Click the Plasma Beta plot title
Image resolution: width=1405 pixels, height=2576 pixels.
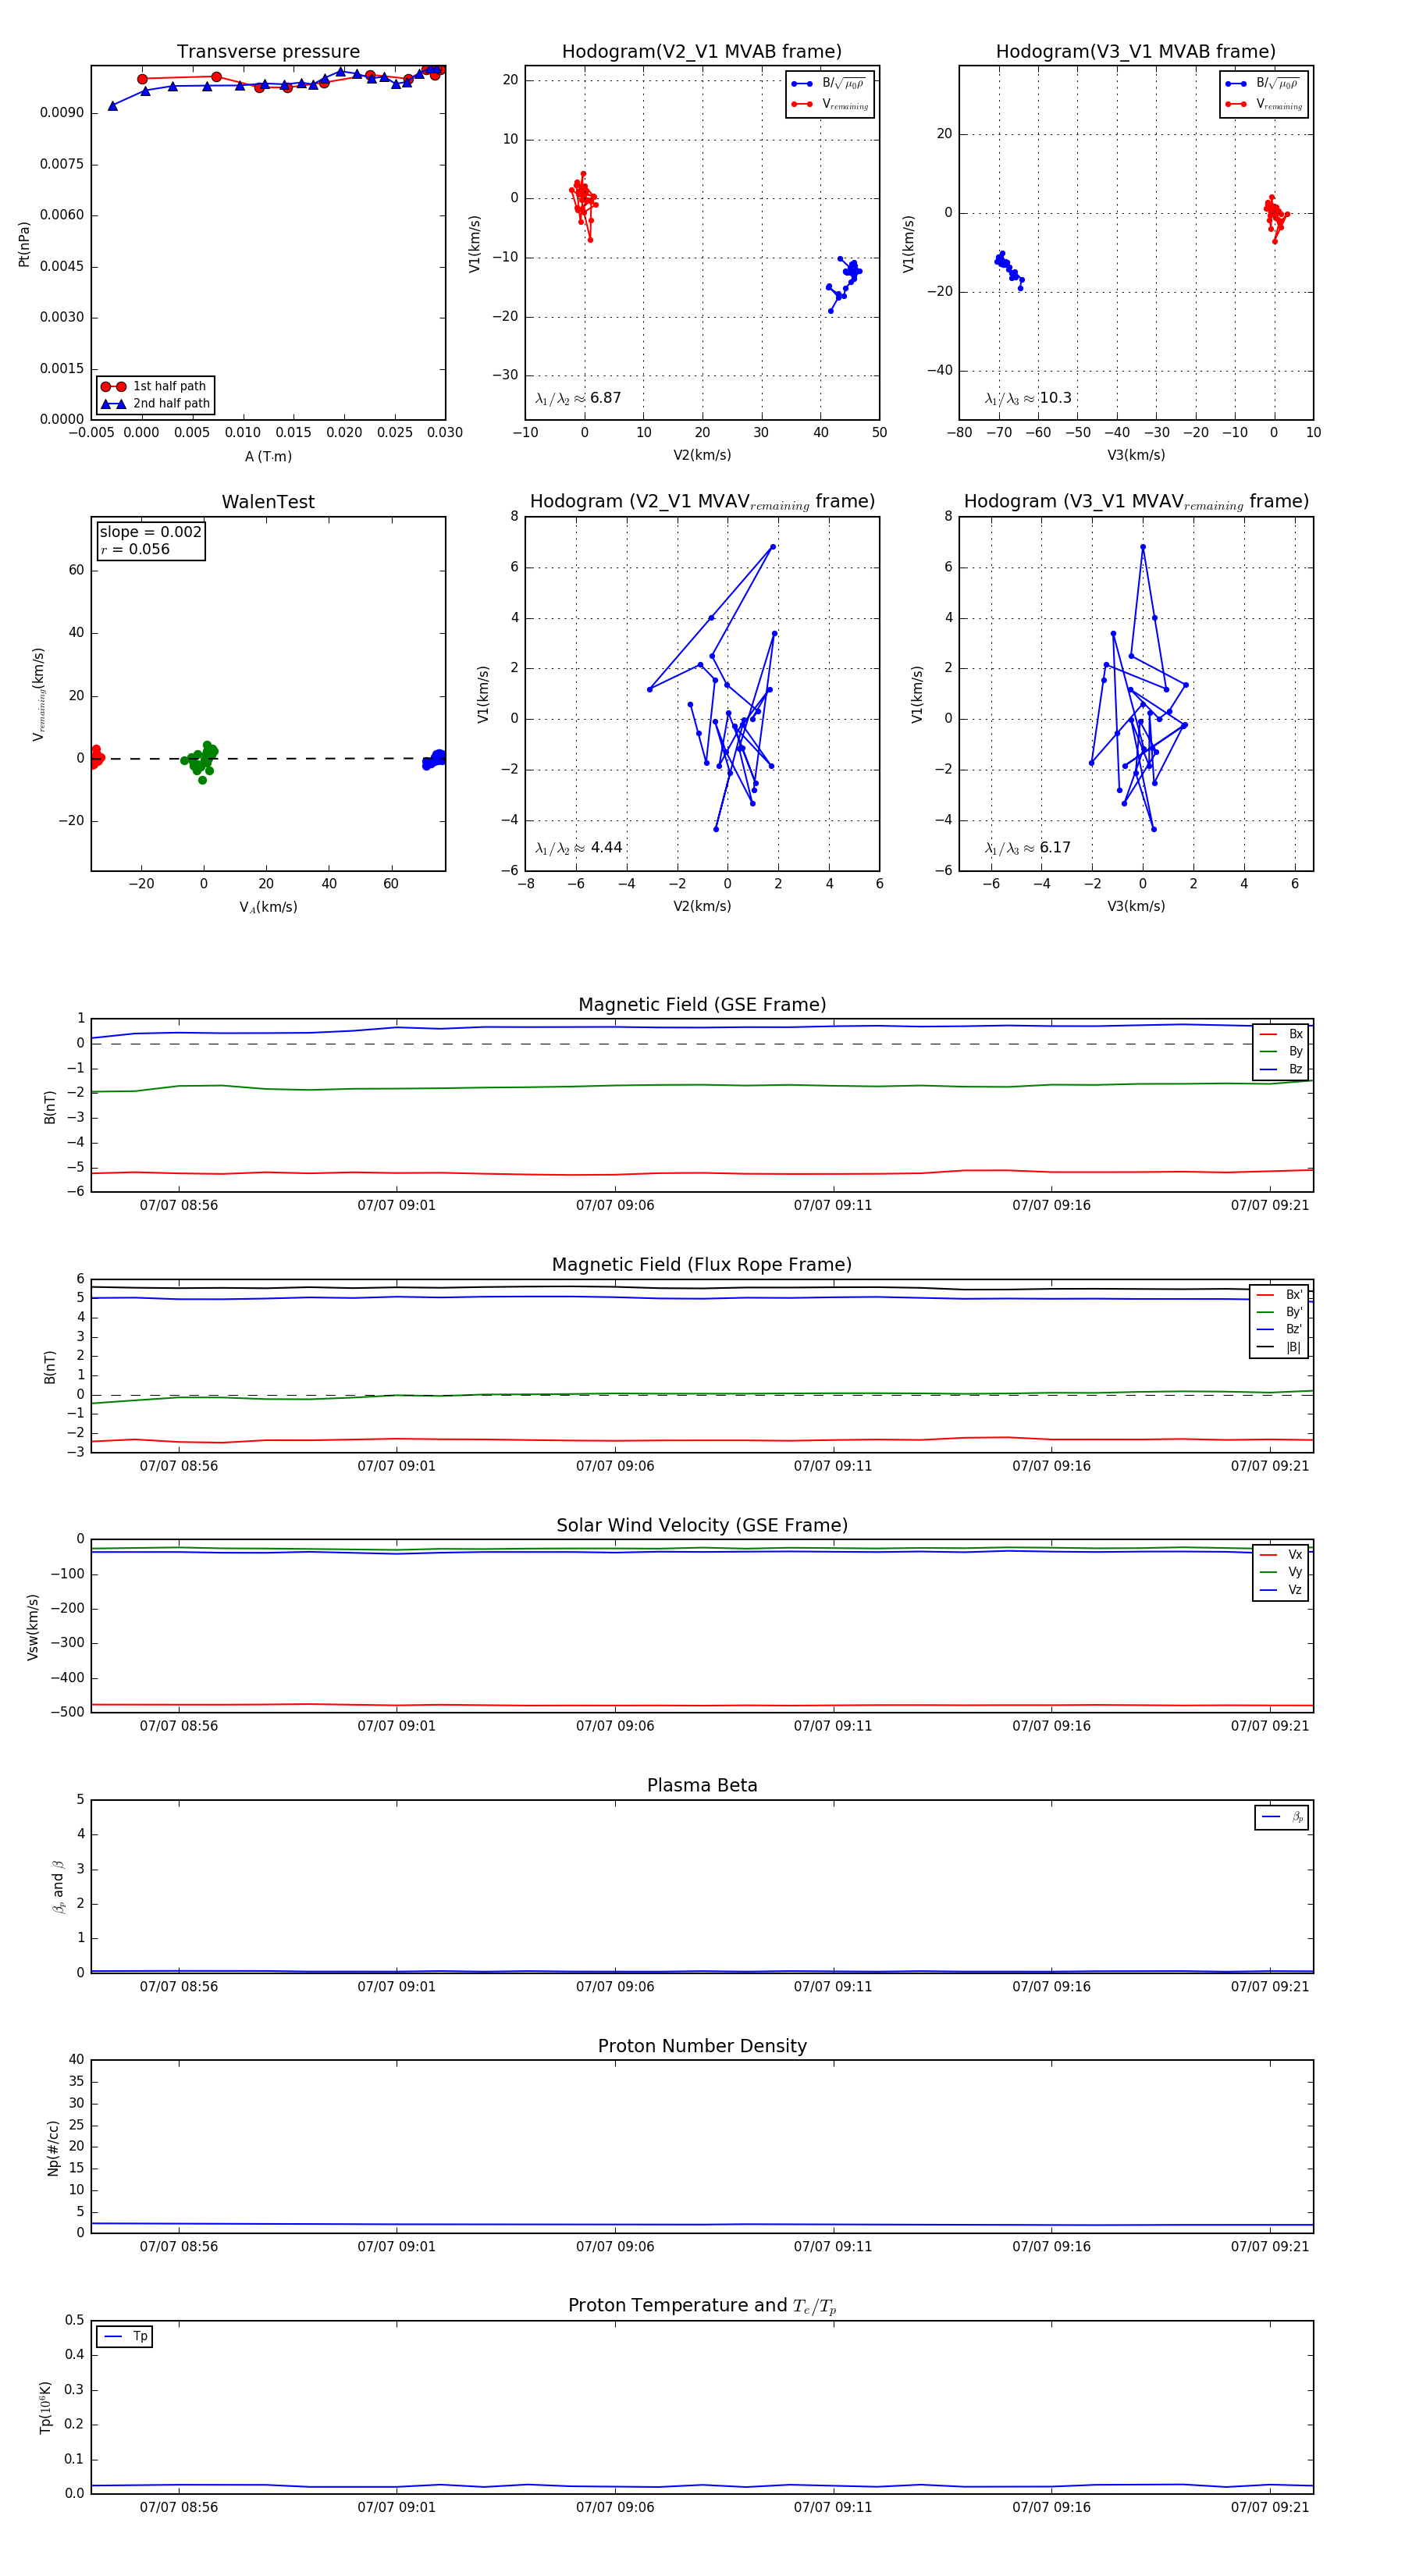point(702,1785)
